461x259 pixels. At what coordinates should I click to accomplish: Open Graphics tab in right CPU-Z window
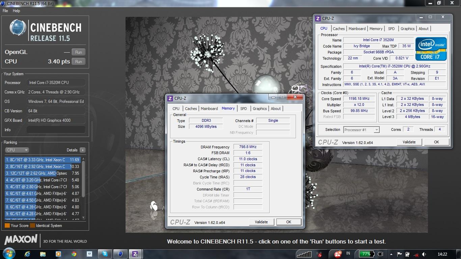tap(408, 29)
